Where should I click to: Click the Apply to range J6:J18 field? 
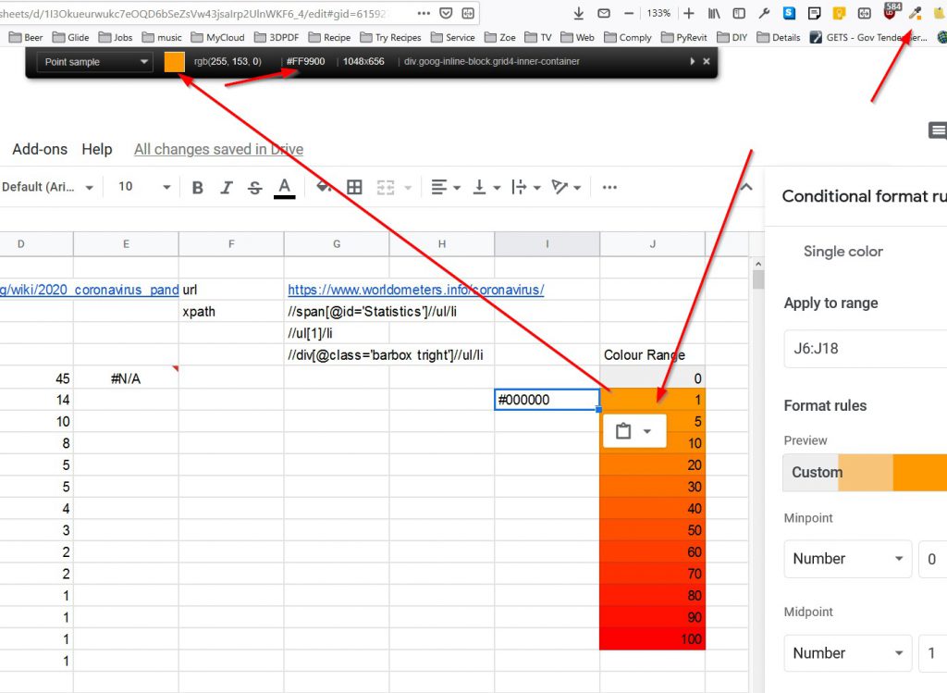click(865, 349)
